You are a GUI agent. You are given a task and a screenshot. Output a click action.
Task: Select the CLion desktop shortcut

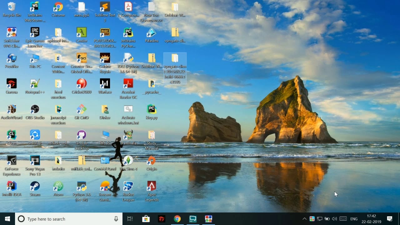coord(12,137)
